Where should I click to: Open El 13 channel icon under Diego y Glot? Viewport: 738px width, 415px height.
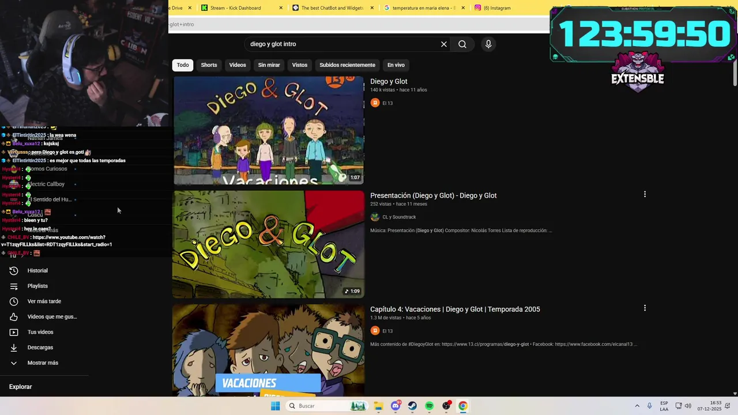tap(375, 103)
